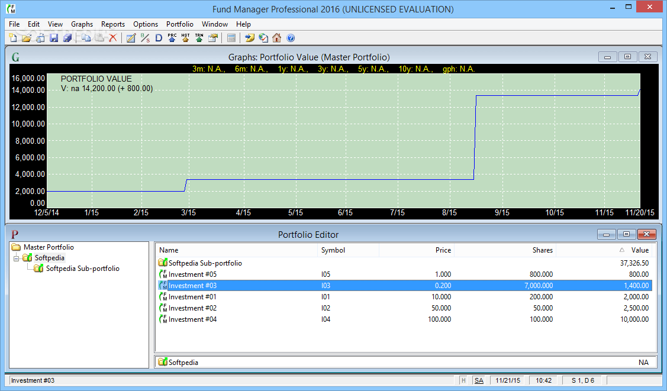Sort by the Shares column header
The height and width of the screenshot is (391, 667).
[505, 250]
